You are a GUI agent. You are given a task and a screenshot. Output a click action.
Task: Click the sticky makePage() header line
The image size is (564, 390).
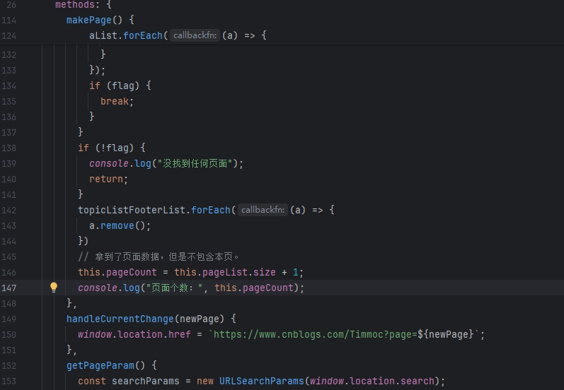coord(282,20)
